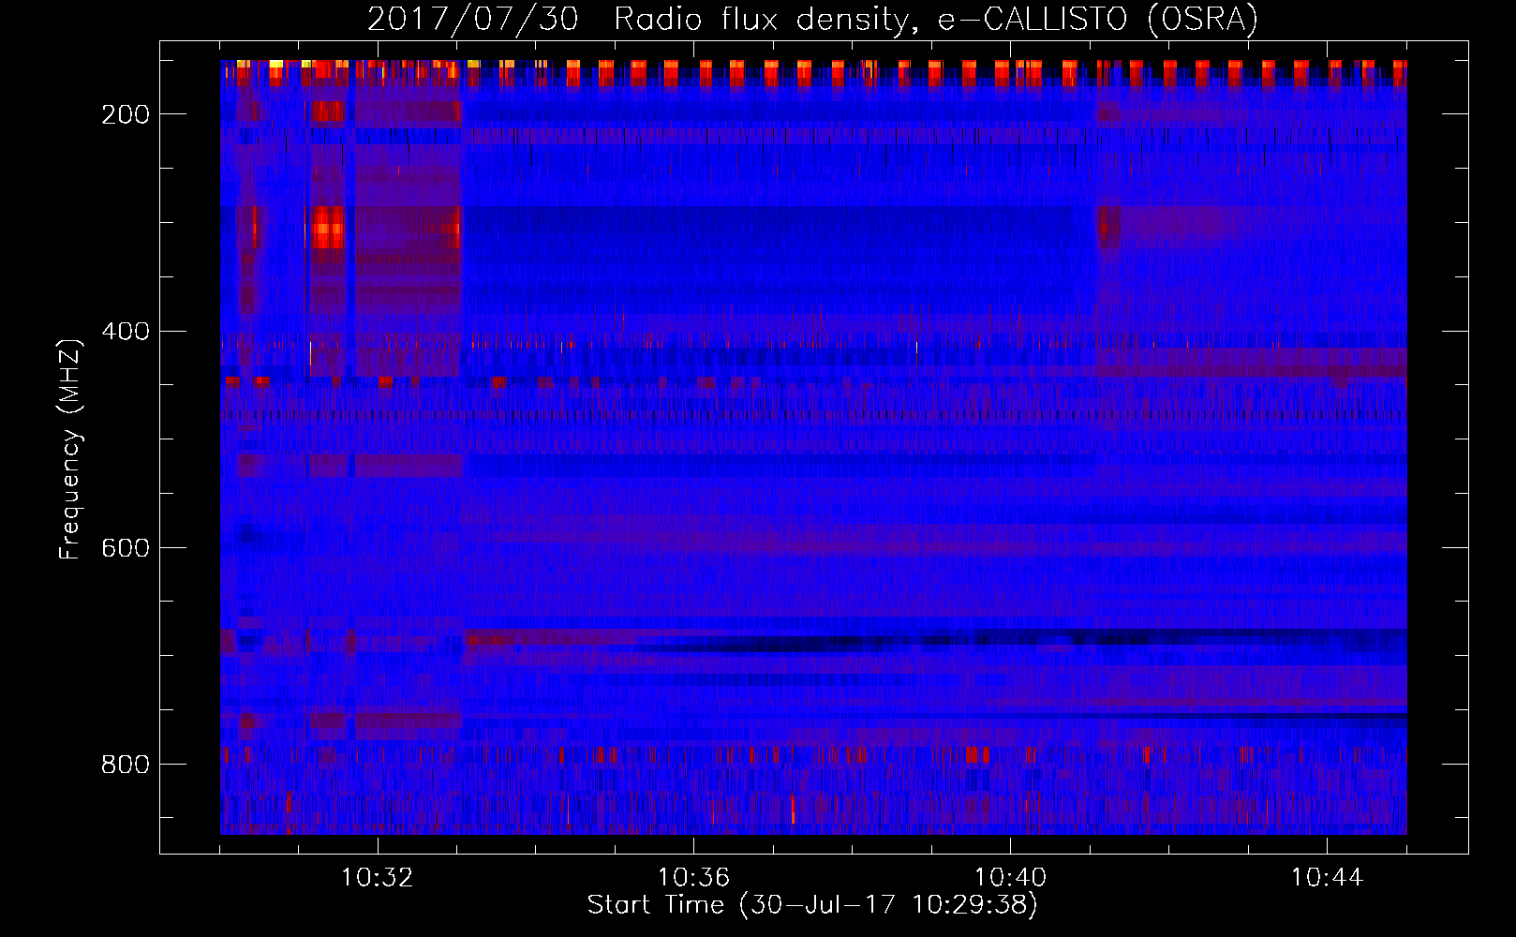Select the 400 frequency tick label
This screenshot has width=1516, height=937.
pyautogui.click(x=126, y=332)
